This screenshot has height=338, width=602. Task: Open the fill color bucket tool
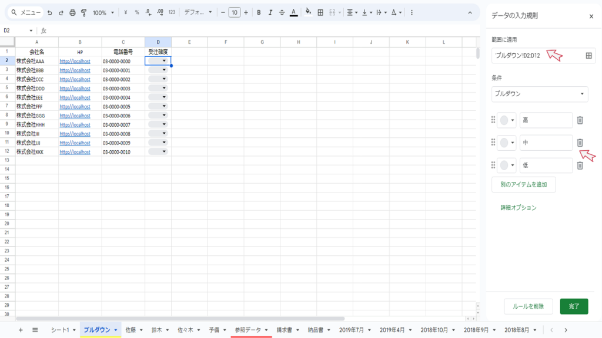coord(308,12)
